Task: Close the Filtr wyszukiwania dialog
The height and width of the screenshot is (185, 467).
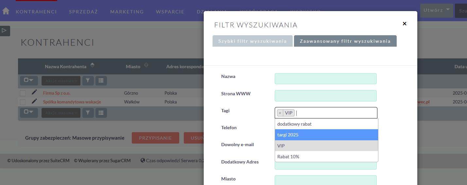Action: coord(405,23)
